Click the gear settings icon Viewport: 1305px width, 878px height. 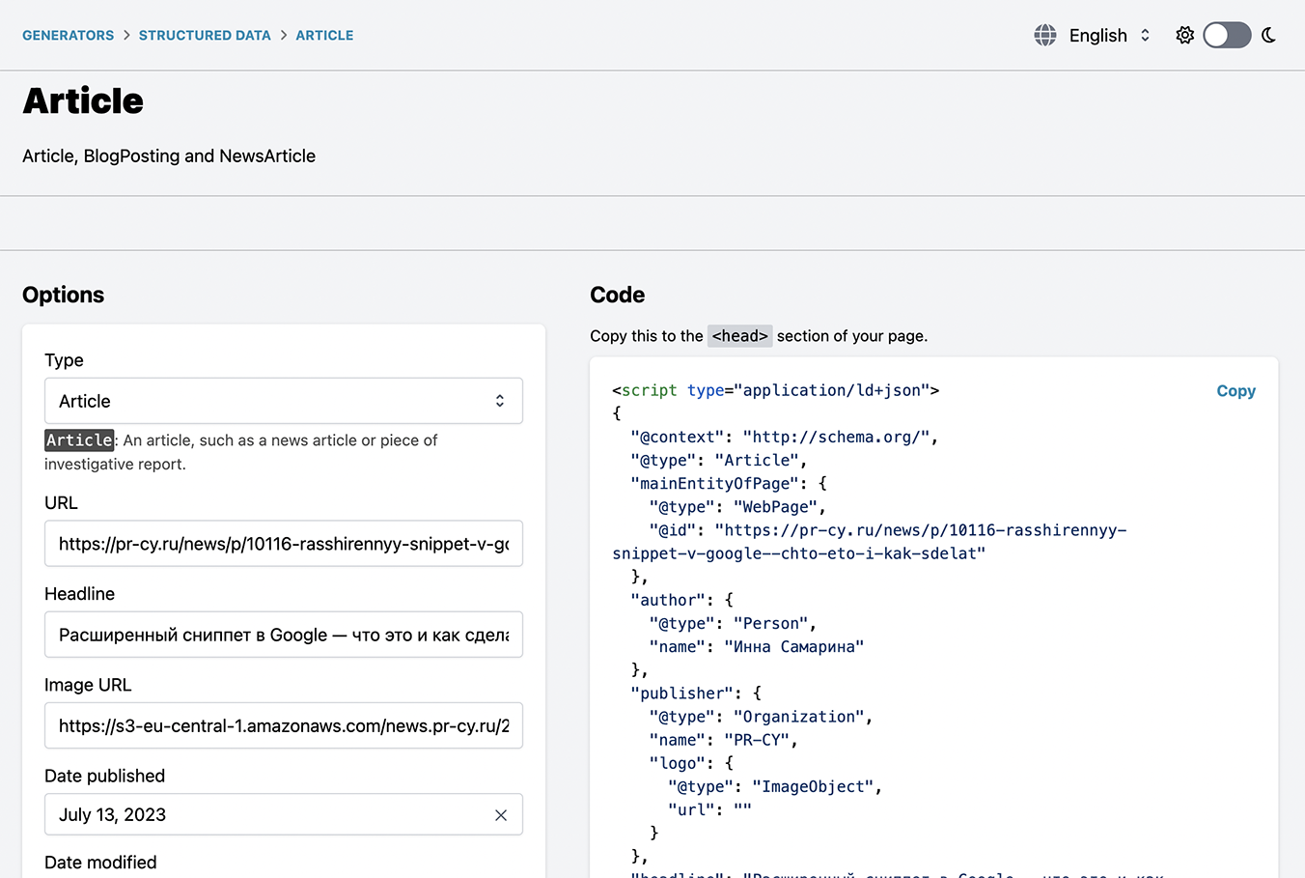pyautogui.click(x=1184, y=36)
